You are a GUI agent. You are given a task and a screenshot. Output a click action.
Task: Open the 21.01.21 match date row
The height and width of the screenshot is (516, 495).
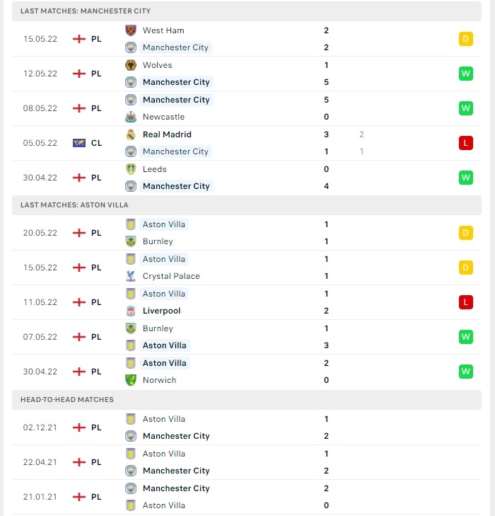[x=247, y=497]
